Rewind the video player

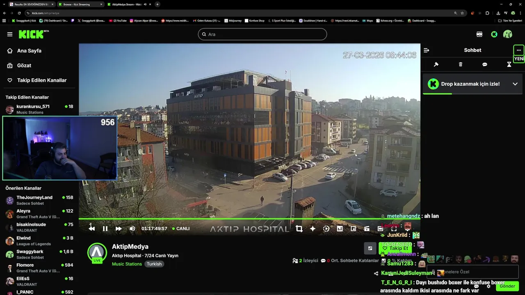point(91,229)
